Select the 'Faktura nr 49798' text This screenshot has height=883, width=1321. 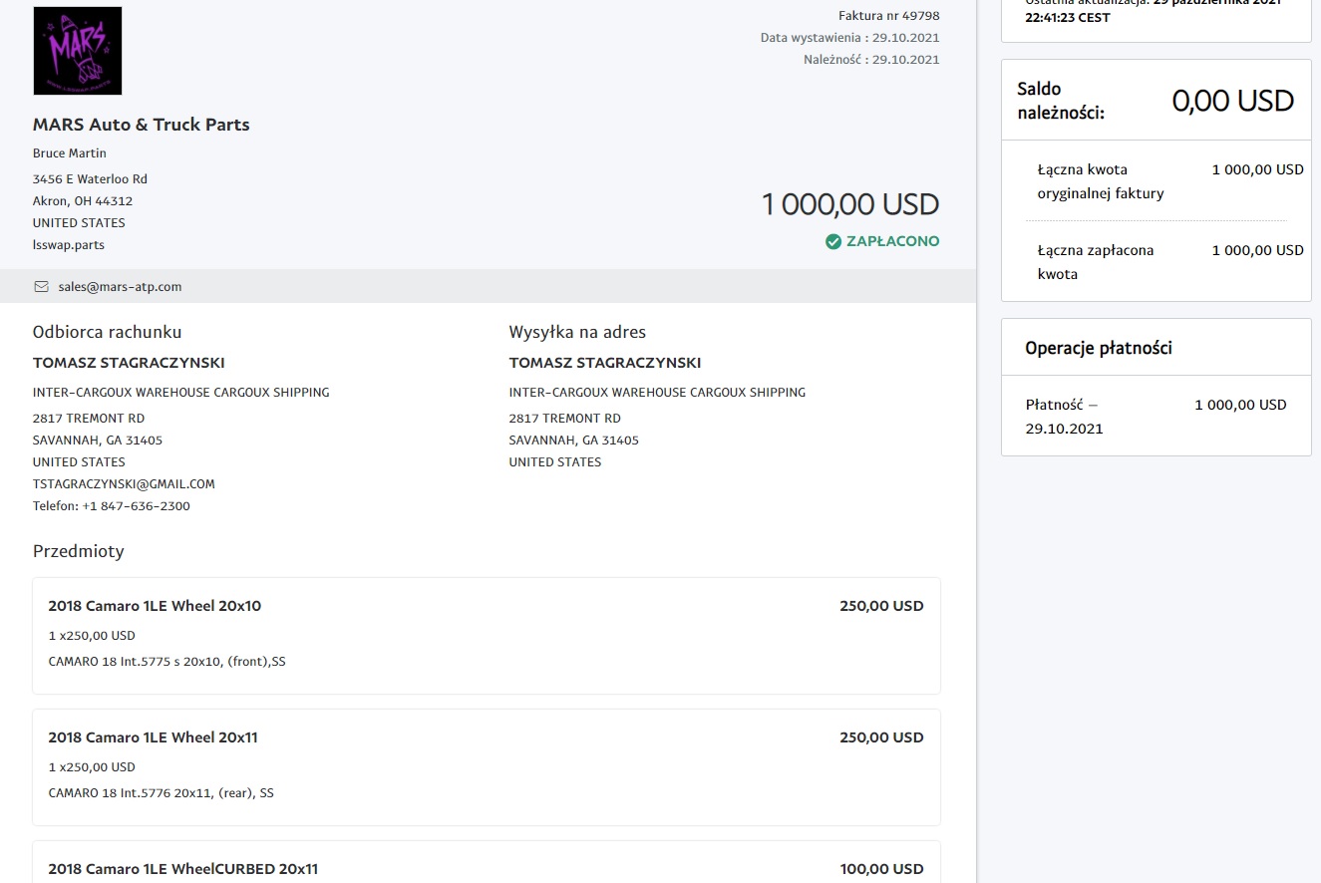coord(889,16)
